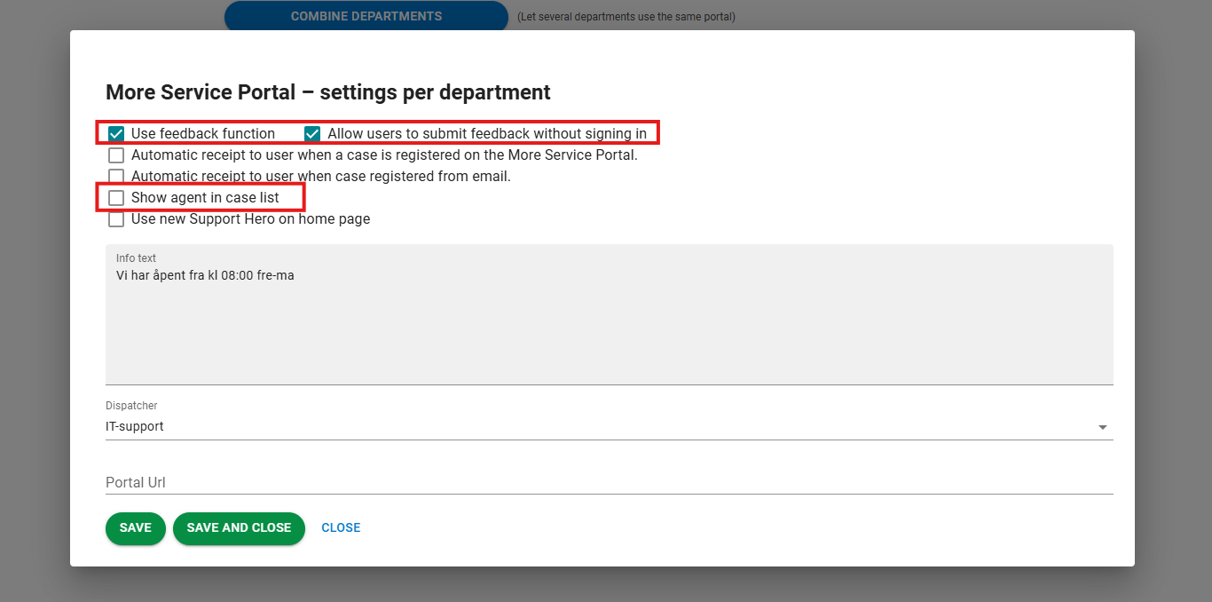Tick automatic receipt for cases registered from email
Screen dimensions: 1212x602
tap(116, 176)
